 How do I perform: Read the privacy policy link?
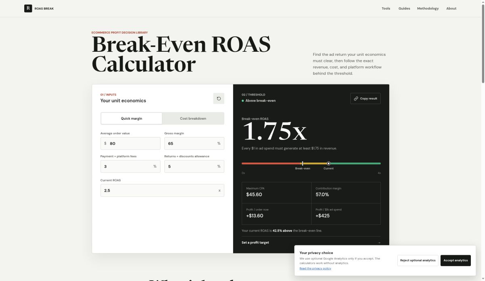click(x=315, y=268)
